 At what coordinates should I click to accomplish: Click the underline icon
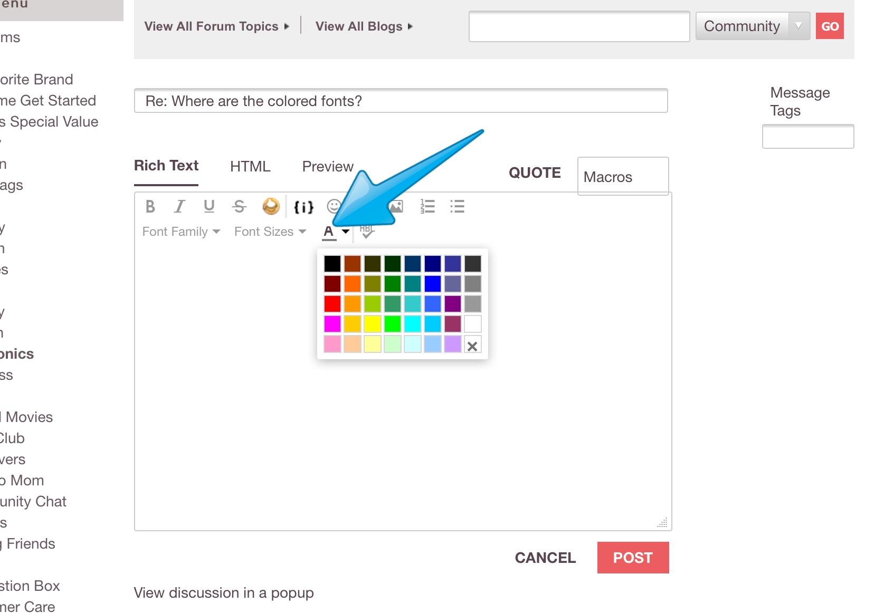209,206
